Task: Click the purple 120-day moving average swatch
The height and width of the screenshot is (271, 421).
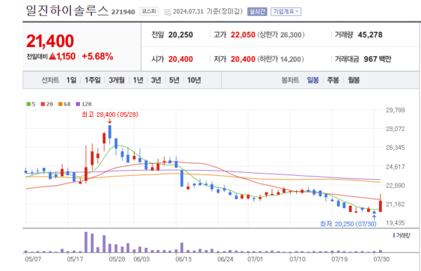Action: (78, 104)
